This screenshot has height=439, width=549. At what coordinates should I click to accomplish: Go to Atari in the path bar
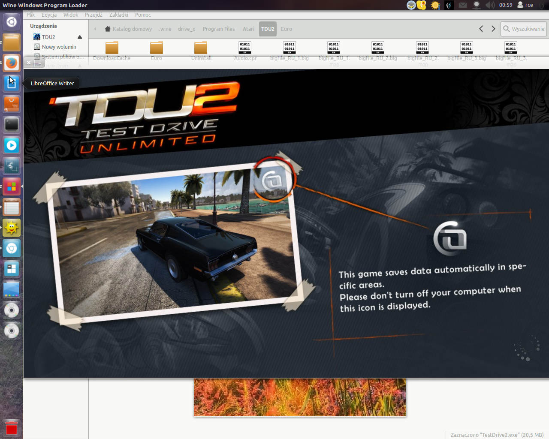248,29
